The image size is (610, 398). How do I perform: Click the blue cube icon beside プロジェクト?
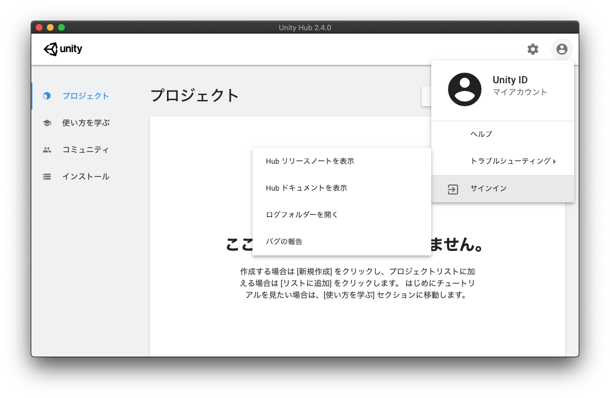(47, 96)
